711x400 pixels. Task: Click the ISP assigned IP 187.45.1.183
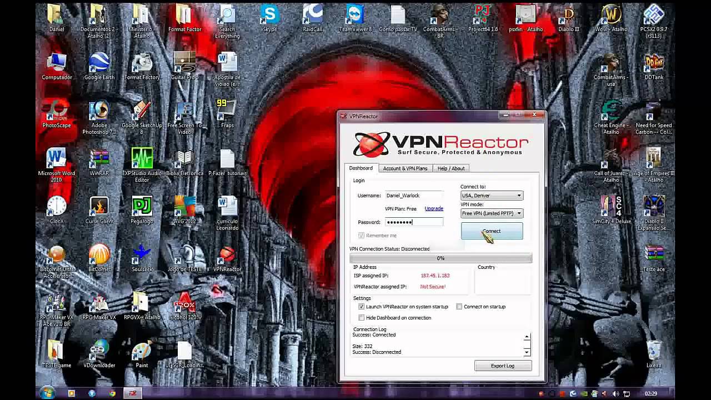[435, 276]
